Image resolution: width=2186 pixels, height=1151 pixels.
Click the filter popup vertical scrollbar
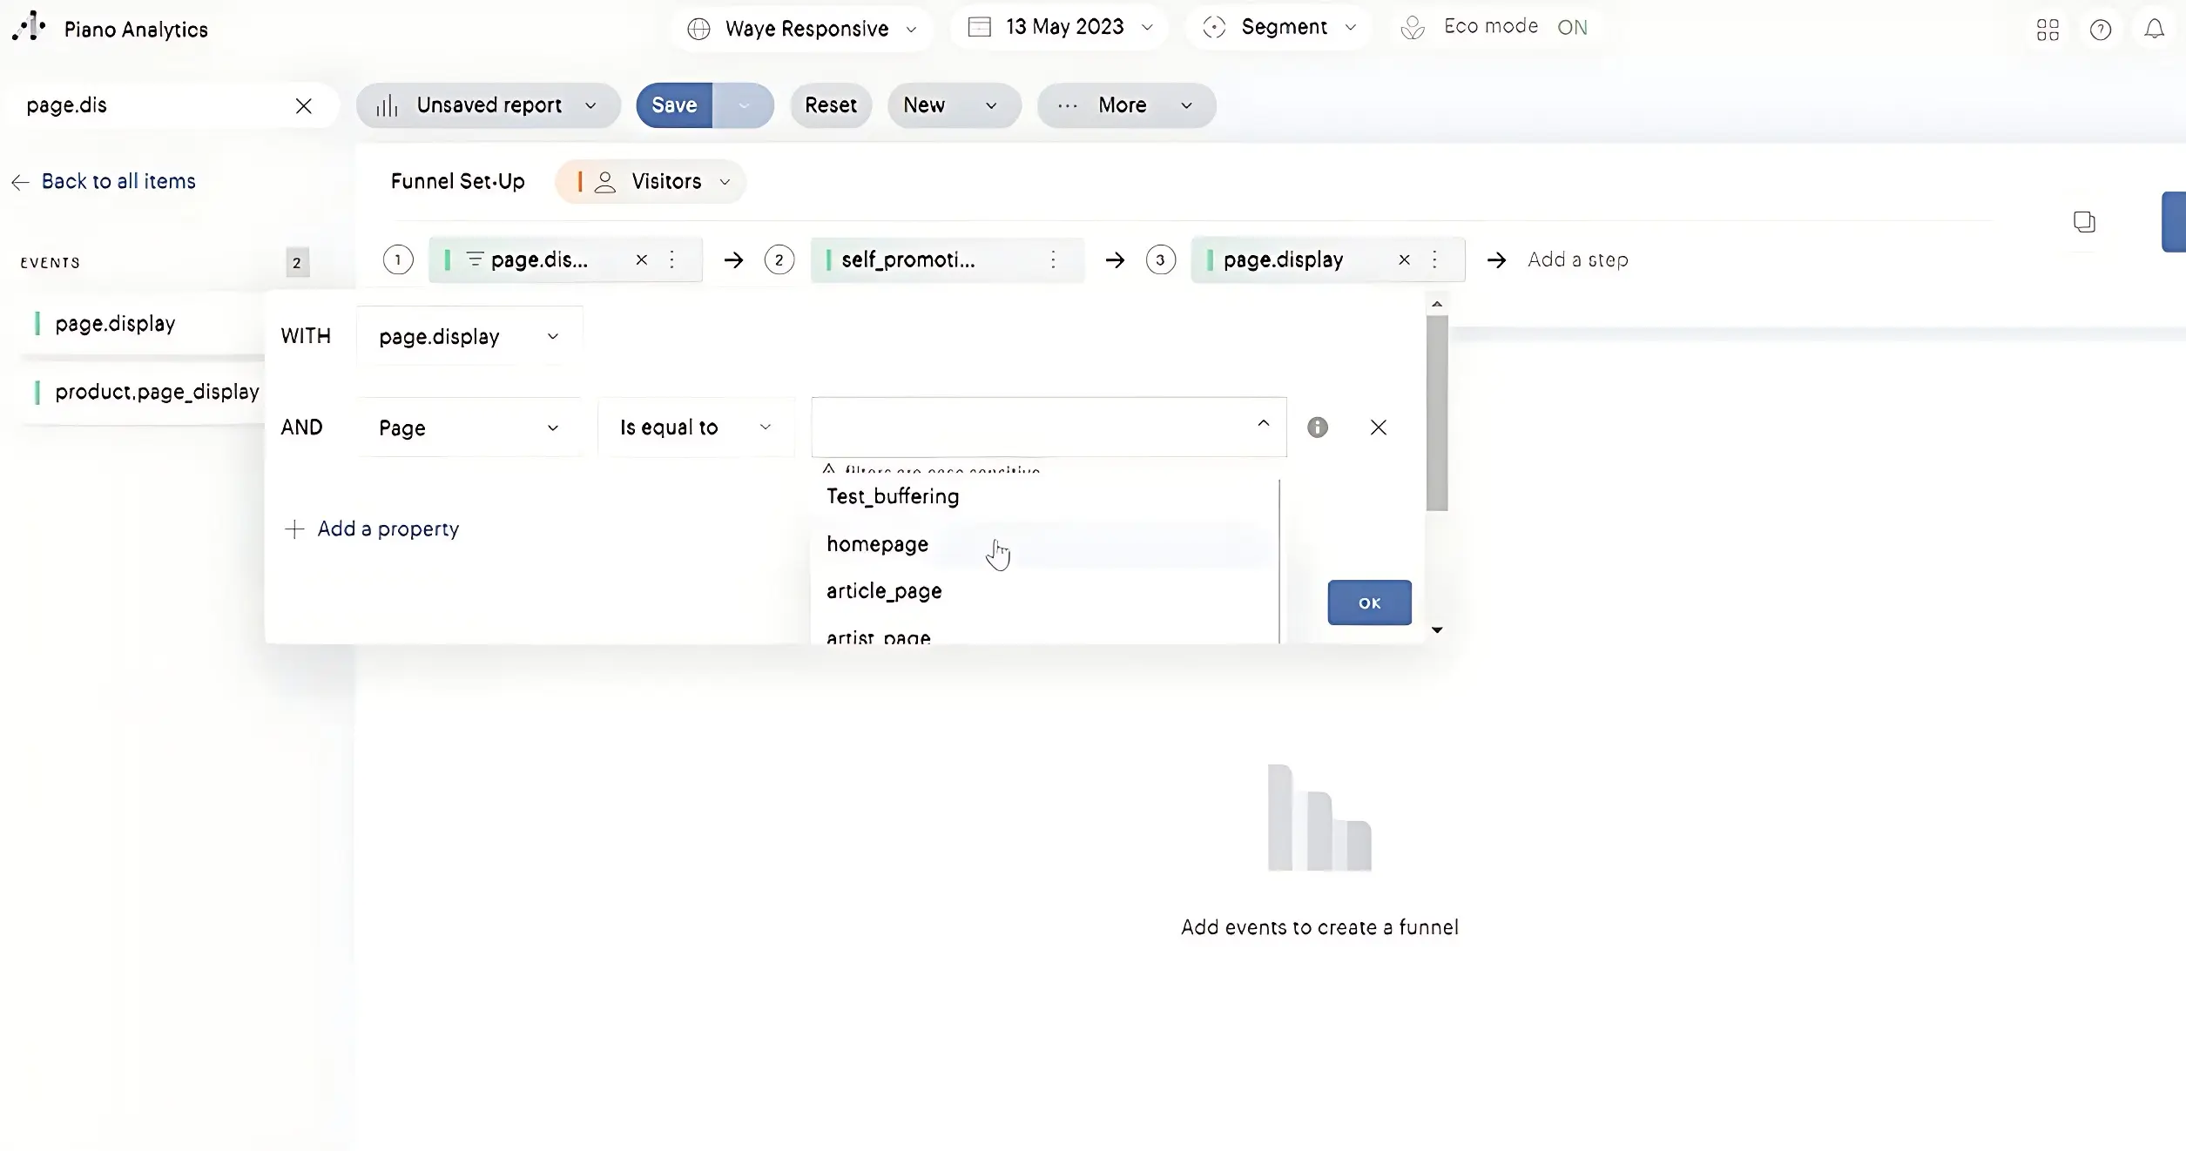coord(1436,414)
